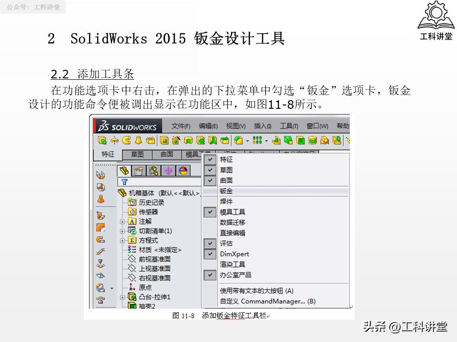Select 原点 in the feature tree

140,287
